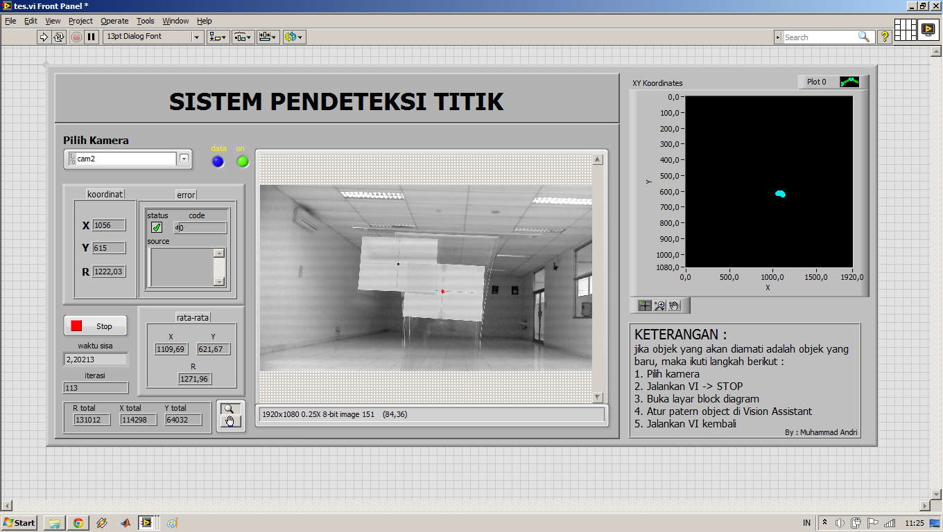Select the graph palette pan hand tool
943x532 pixels.
click(674, 305)
